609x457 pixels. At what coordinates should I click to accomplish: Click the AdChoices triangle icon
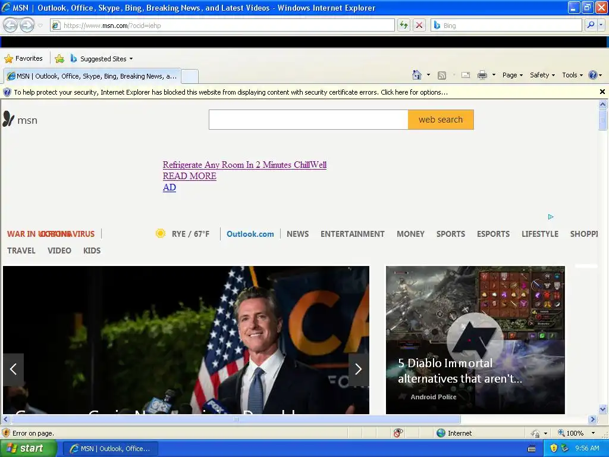click(x=551, y=217)
